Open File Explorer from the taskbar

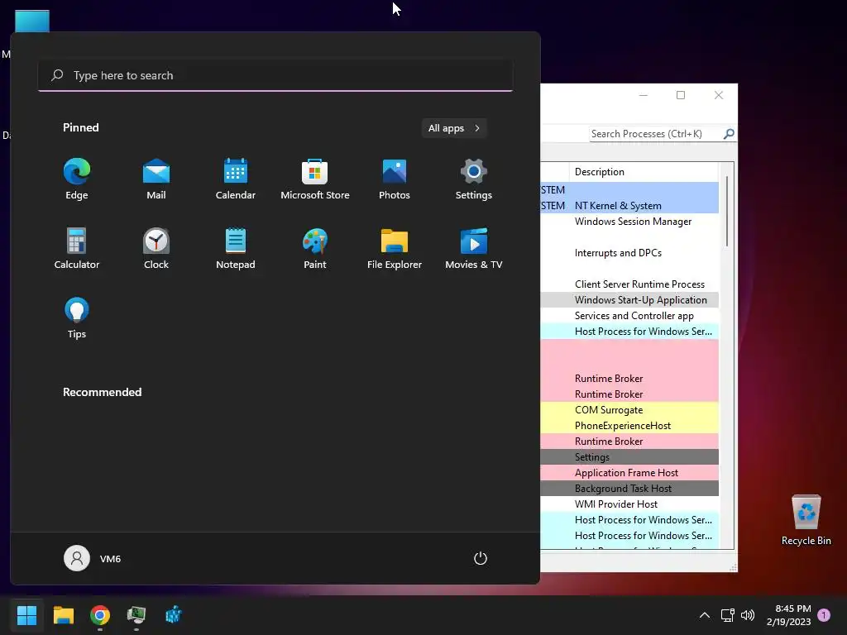[x=63, y=615]
